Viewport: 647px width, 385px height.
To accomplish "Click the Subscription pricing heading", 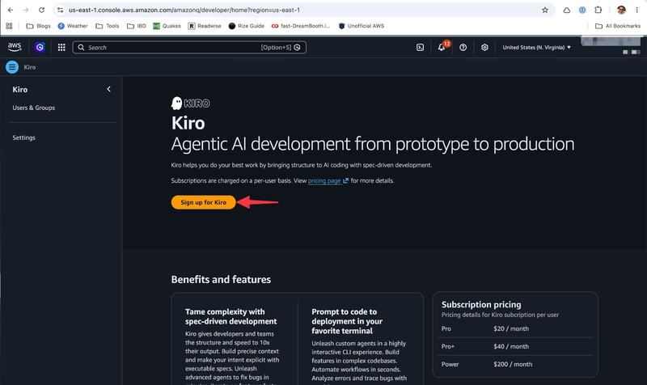I will tap(481, 305).
